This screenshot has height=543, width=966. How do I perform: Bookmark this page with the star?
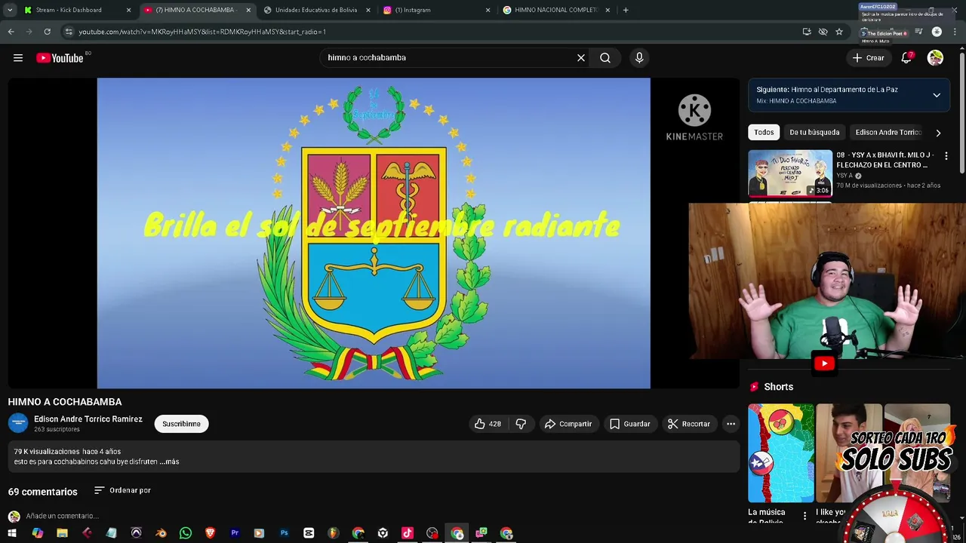(x=839, y=32)
